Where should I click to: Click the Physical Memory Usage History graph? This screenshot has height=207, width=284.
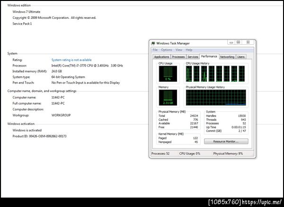216,98
